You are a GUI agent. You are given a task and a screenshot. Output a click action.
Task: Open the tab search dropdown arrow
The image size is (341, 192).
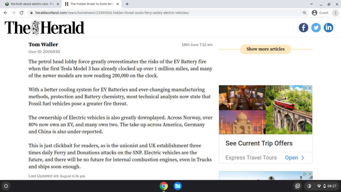click(x=311, y=4)
